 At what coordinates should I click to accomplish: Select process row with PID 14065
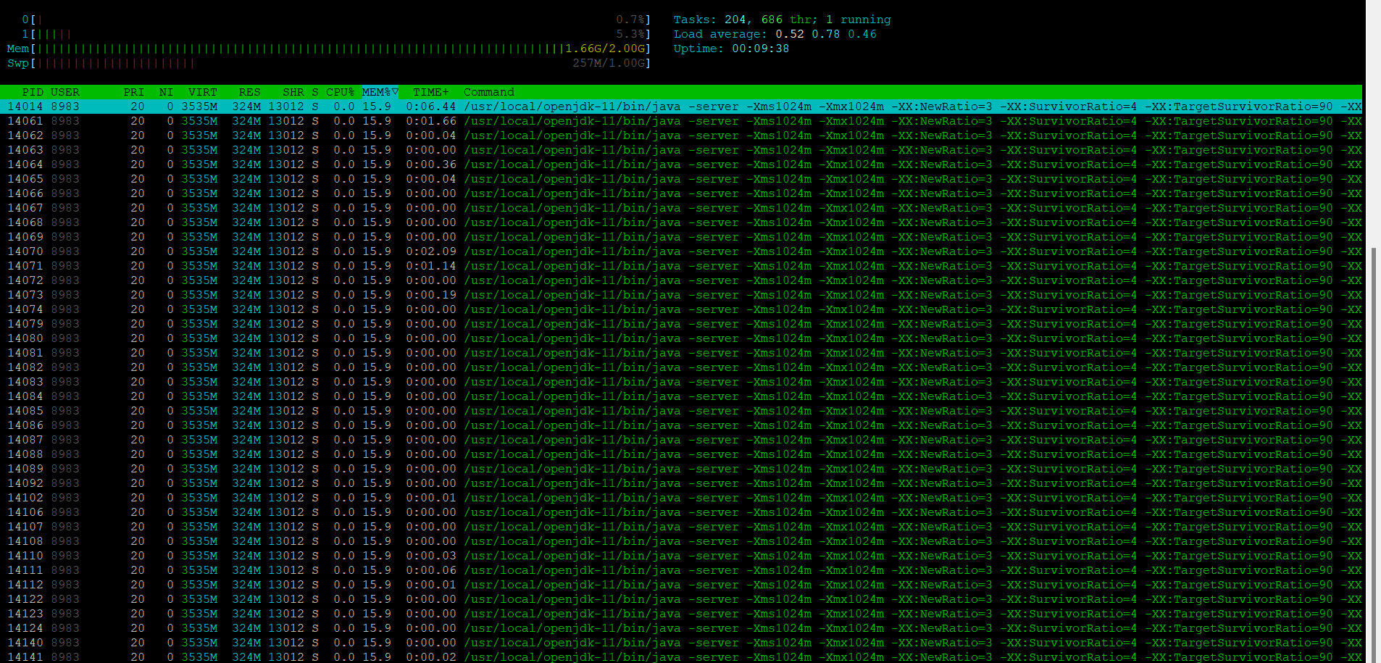coord(681,179)
